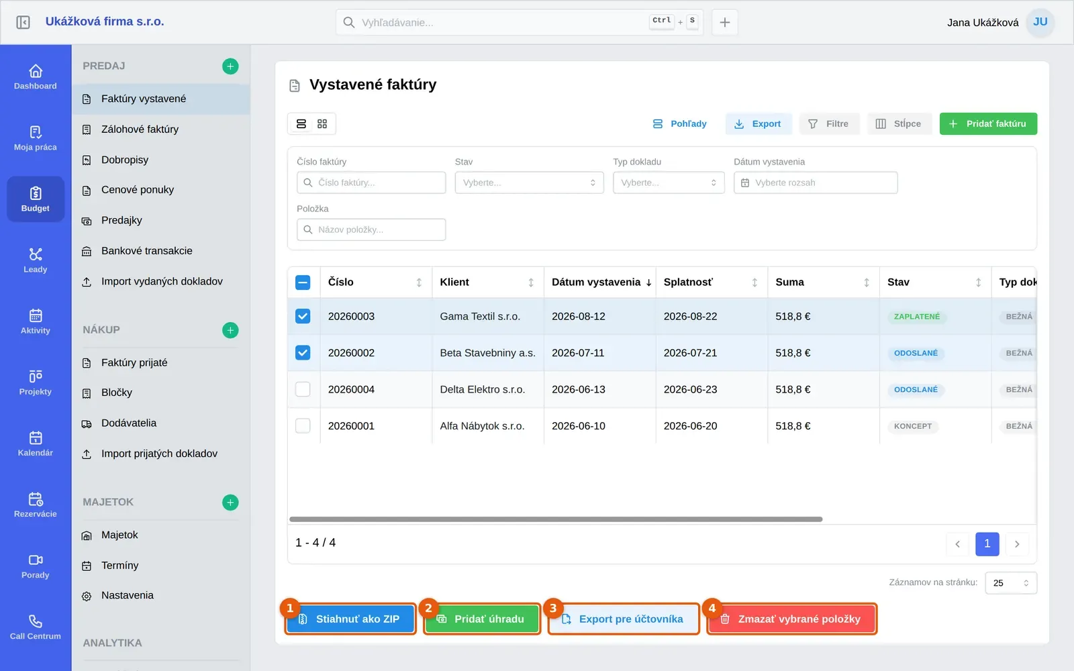Open Dobropisy menu item
This screenshot has width=1074, height=671.
pyautogui.click(x=160, y=160)
